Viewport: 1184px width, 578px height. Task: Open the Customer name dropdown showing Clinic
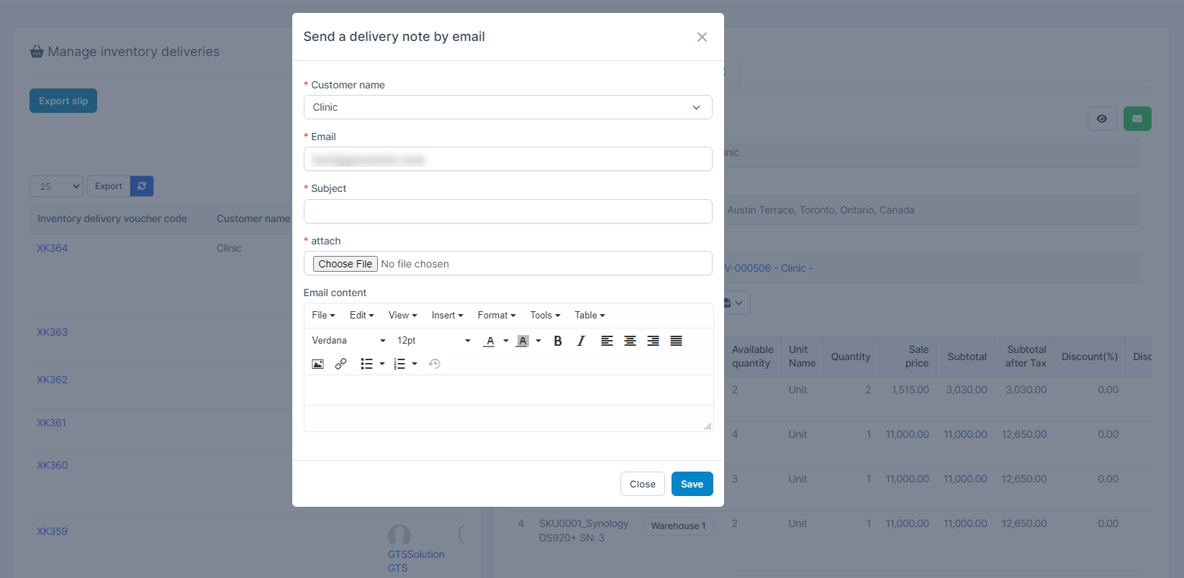[507, 107]
